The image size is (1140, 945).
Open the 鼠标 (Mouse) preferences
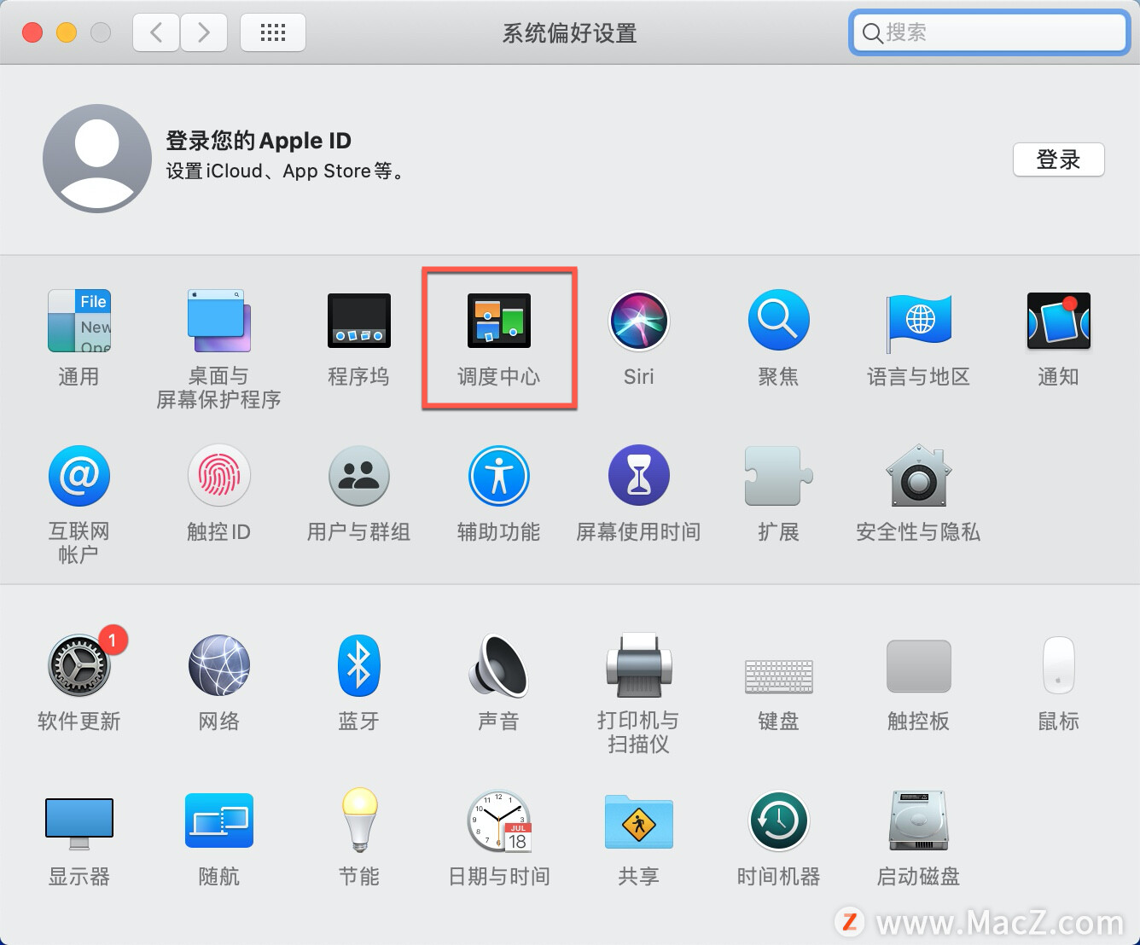pos(1058,665)
